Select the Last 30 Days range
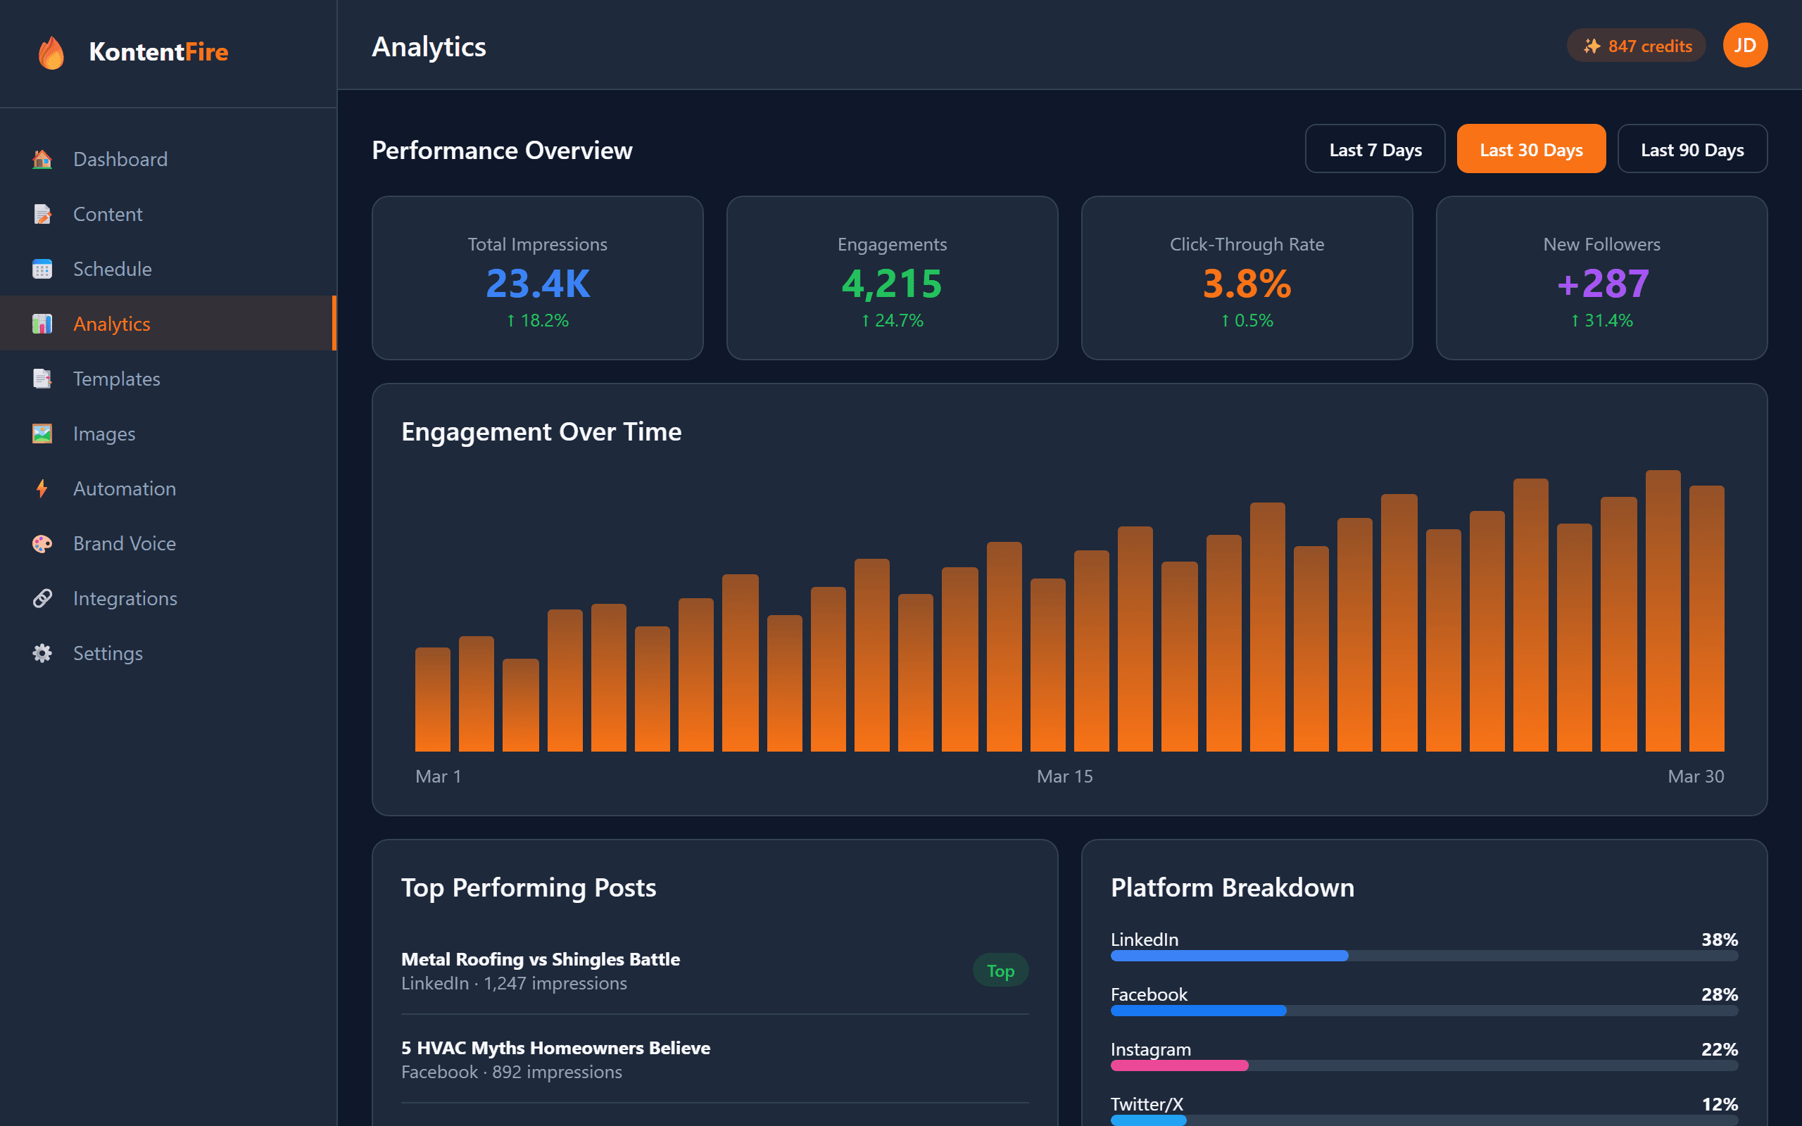The image size is (1802, 1126). pyautogui.click(x=1530, y=149)
